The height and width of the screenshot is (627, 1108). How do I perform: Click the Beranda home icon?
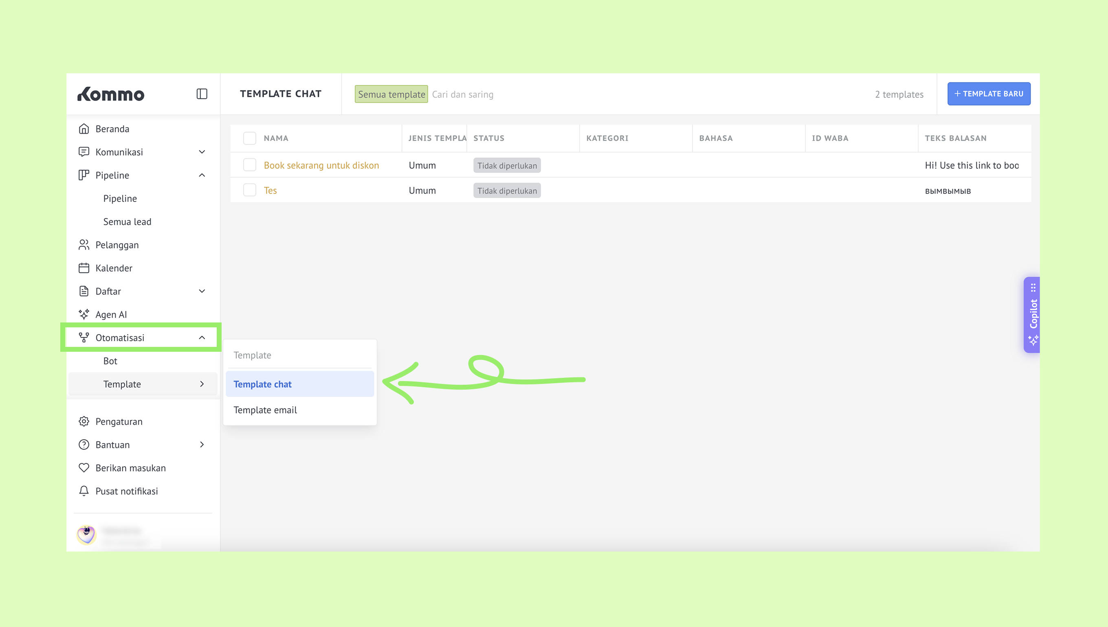click(84, 129)
